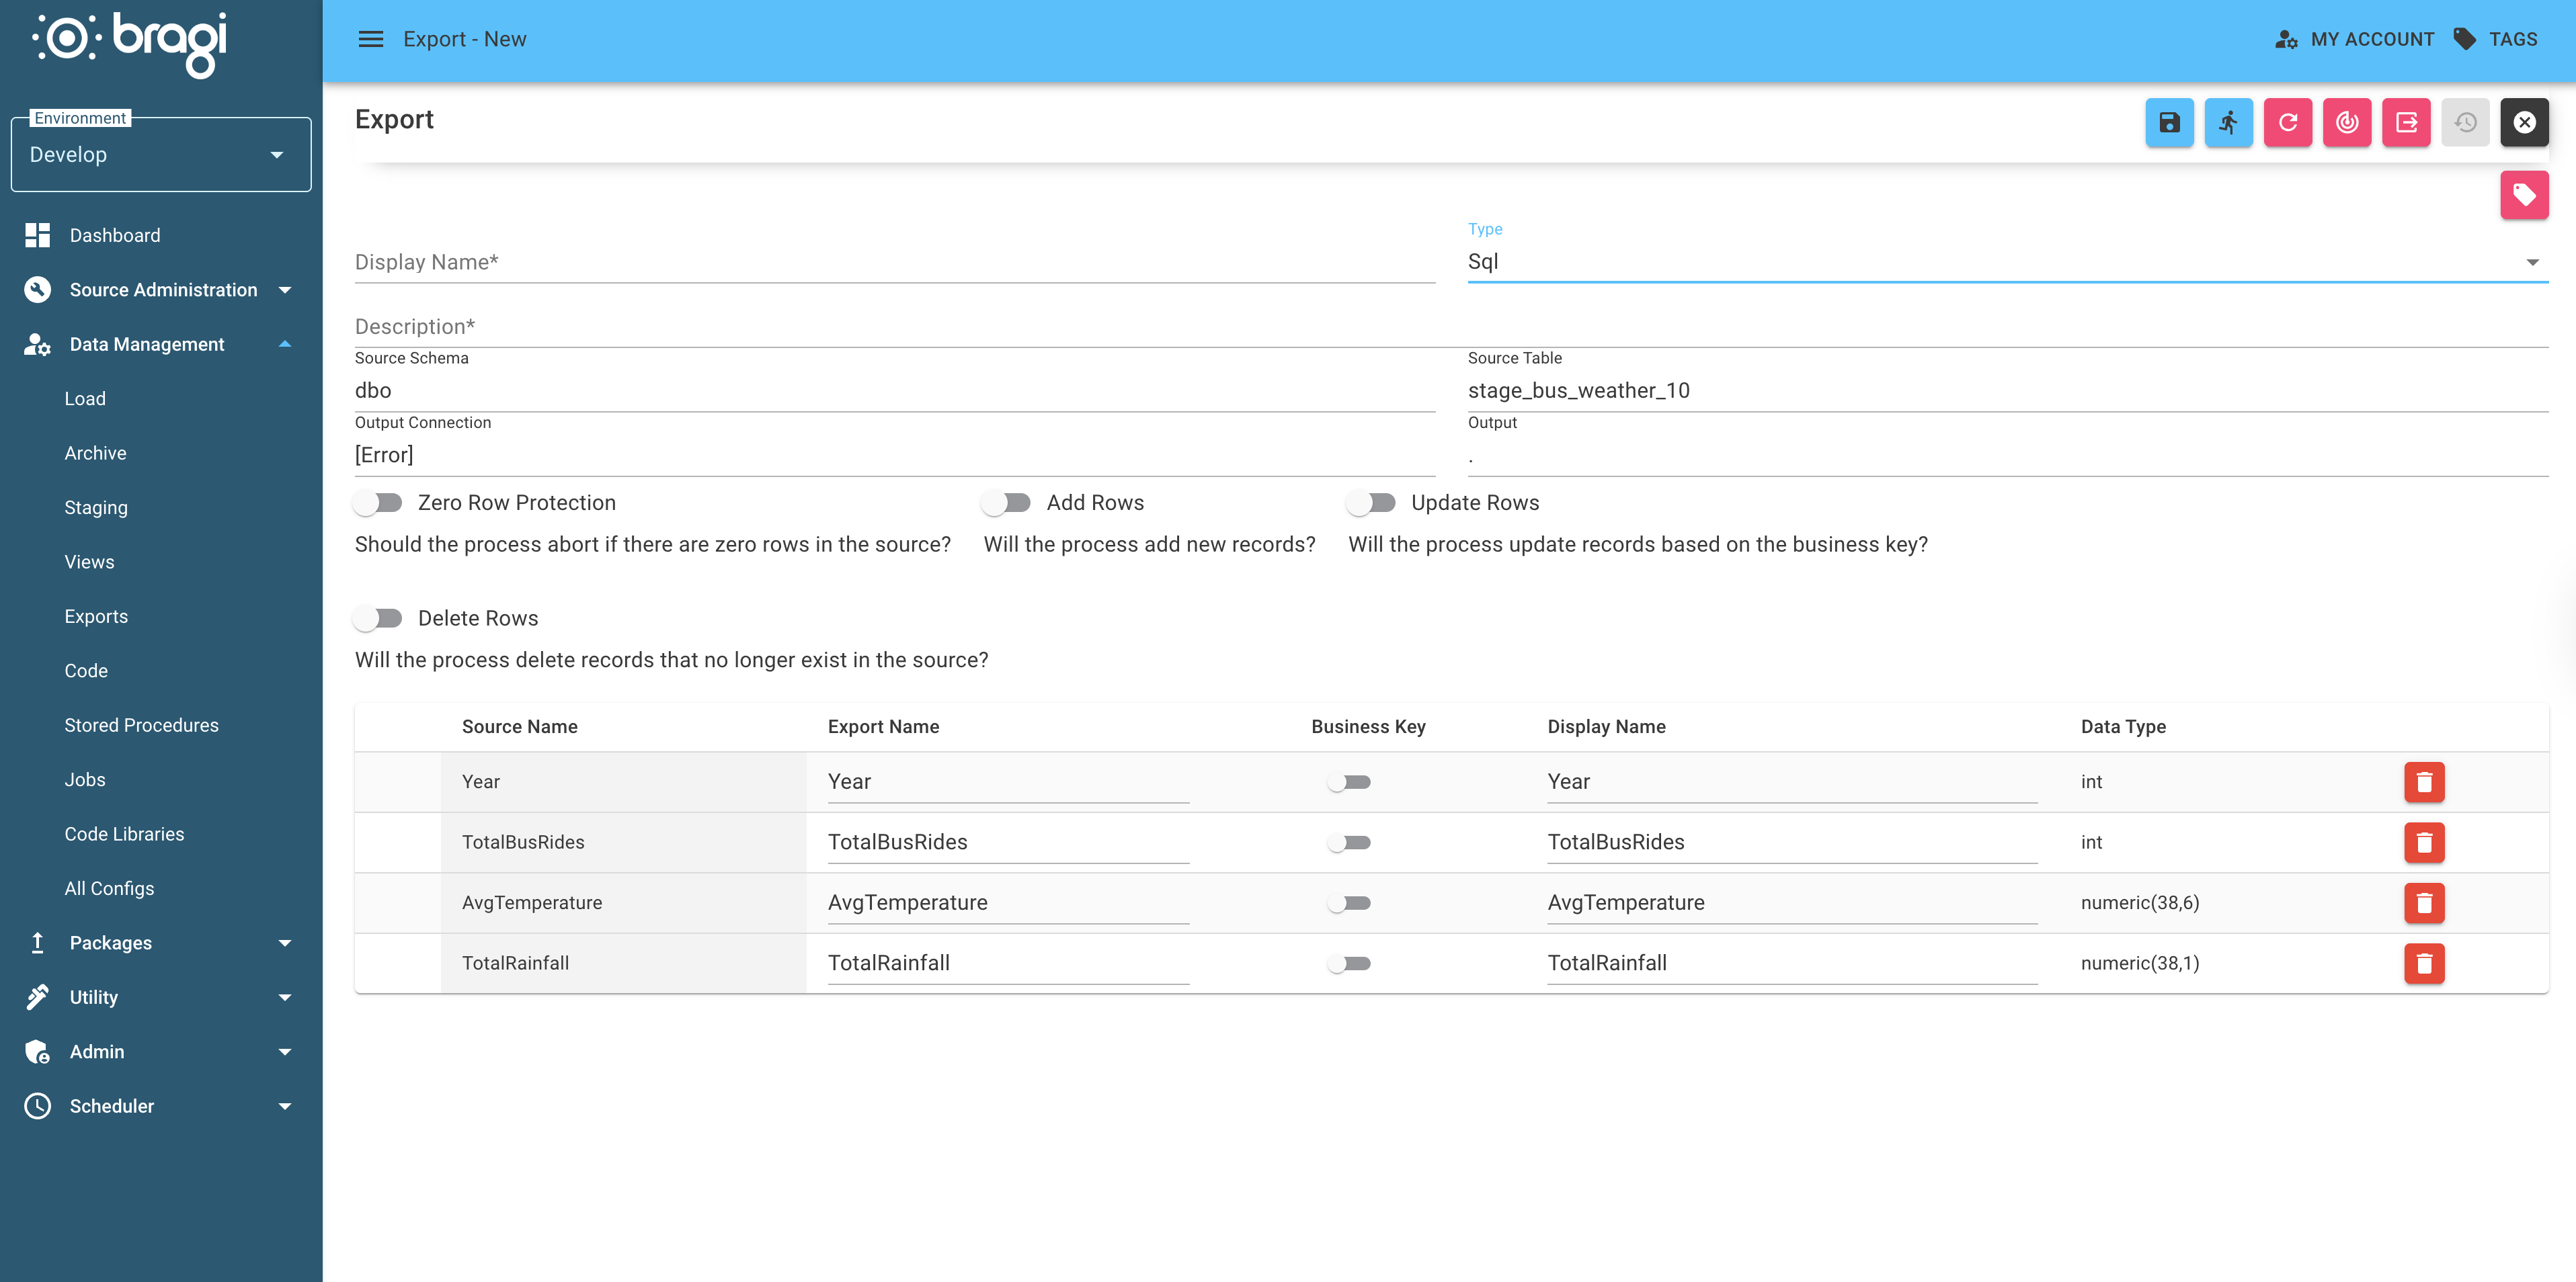The height and width of the screenshot is (1282, 2576).
Task: Click the red refresh arrow icon
Action: (2287, 122)
